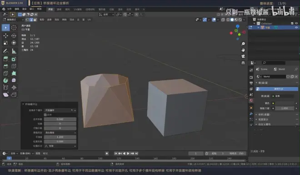300x175 pixels.
Task: Click the Use Nodes button in World
Action: click(x=277, y=89)
